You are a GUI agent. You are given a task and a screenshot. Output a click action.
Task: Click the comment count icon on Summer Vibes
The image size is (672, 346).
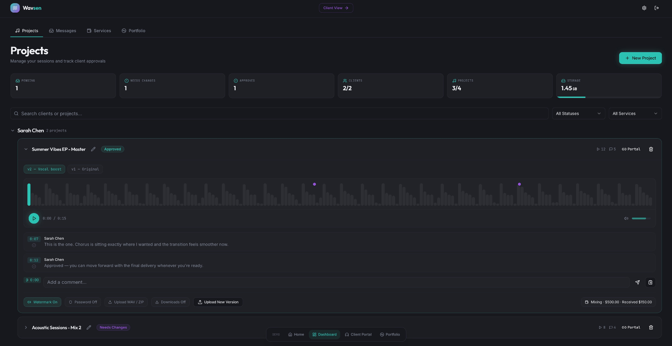pos(611,149)
